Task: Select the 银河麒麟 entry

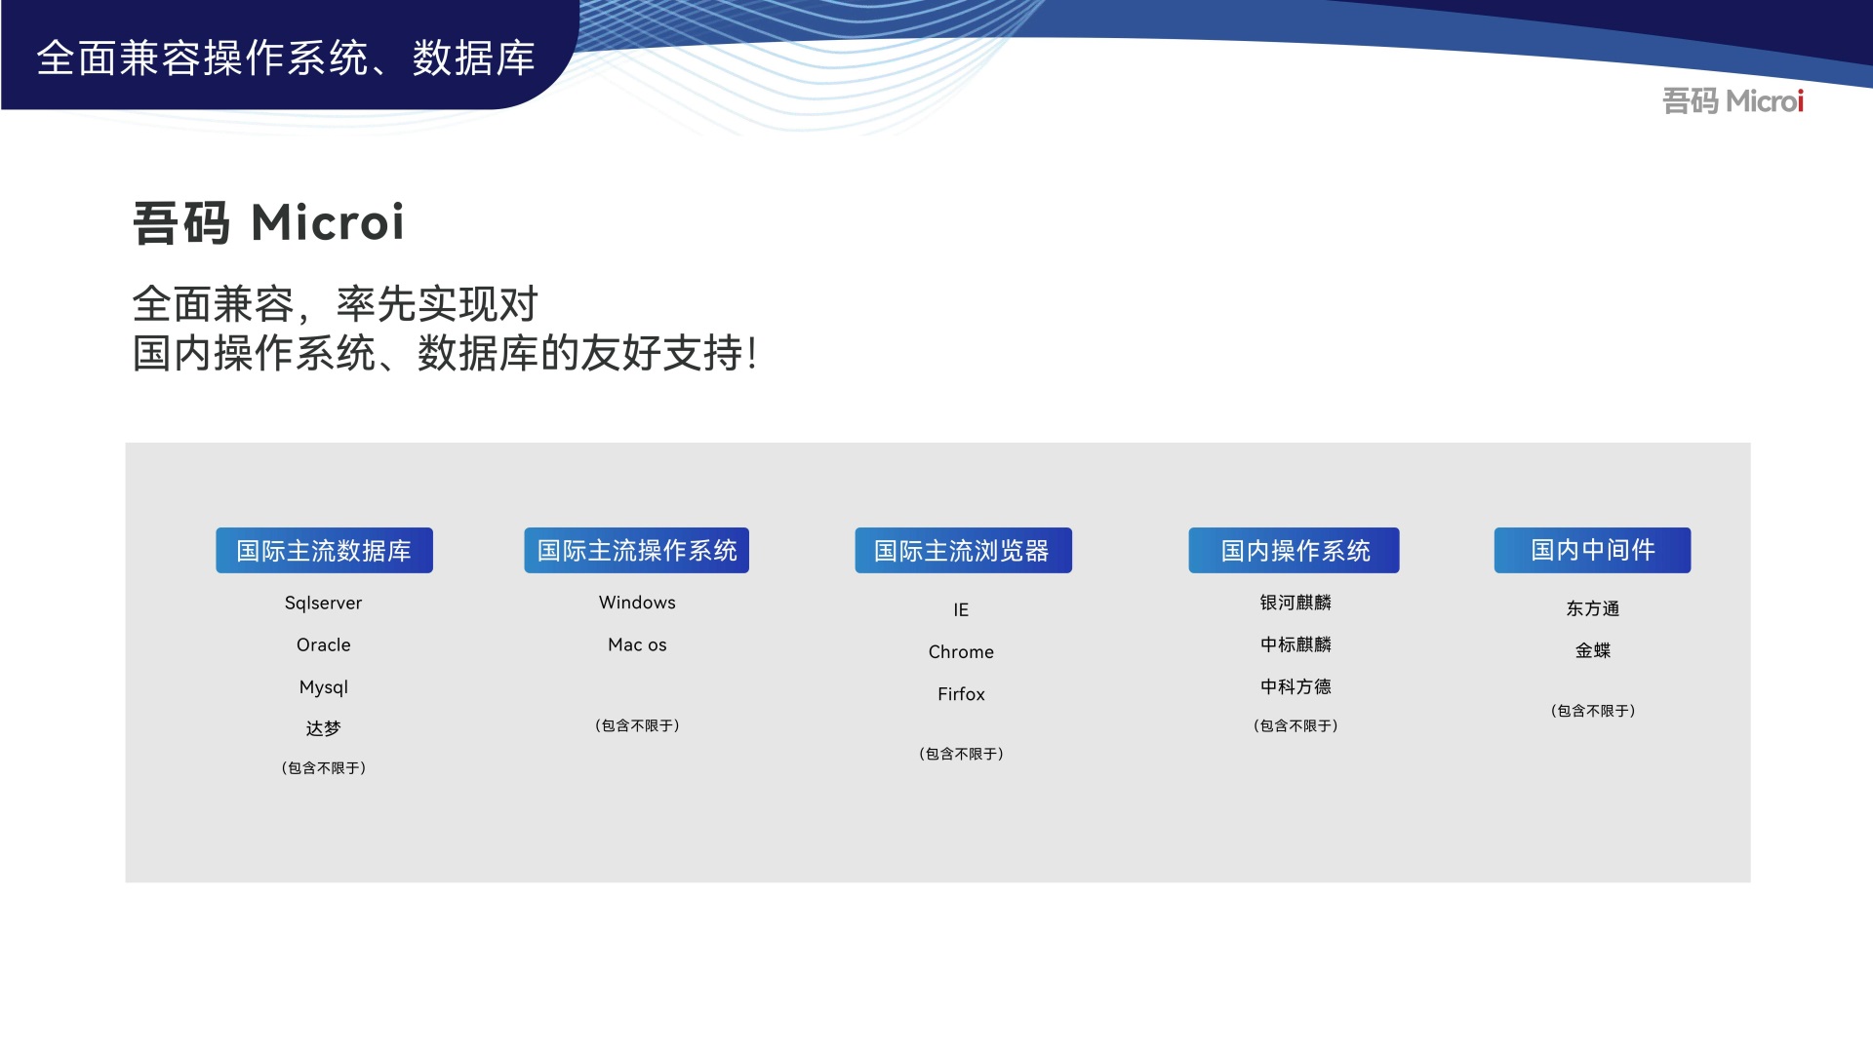Action: tap(1295, 603)
